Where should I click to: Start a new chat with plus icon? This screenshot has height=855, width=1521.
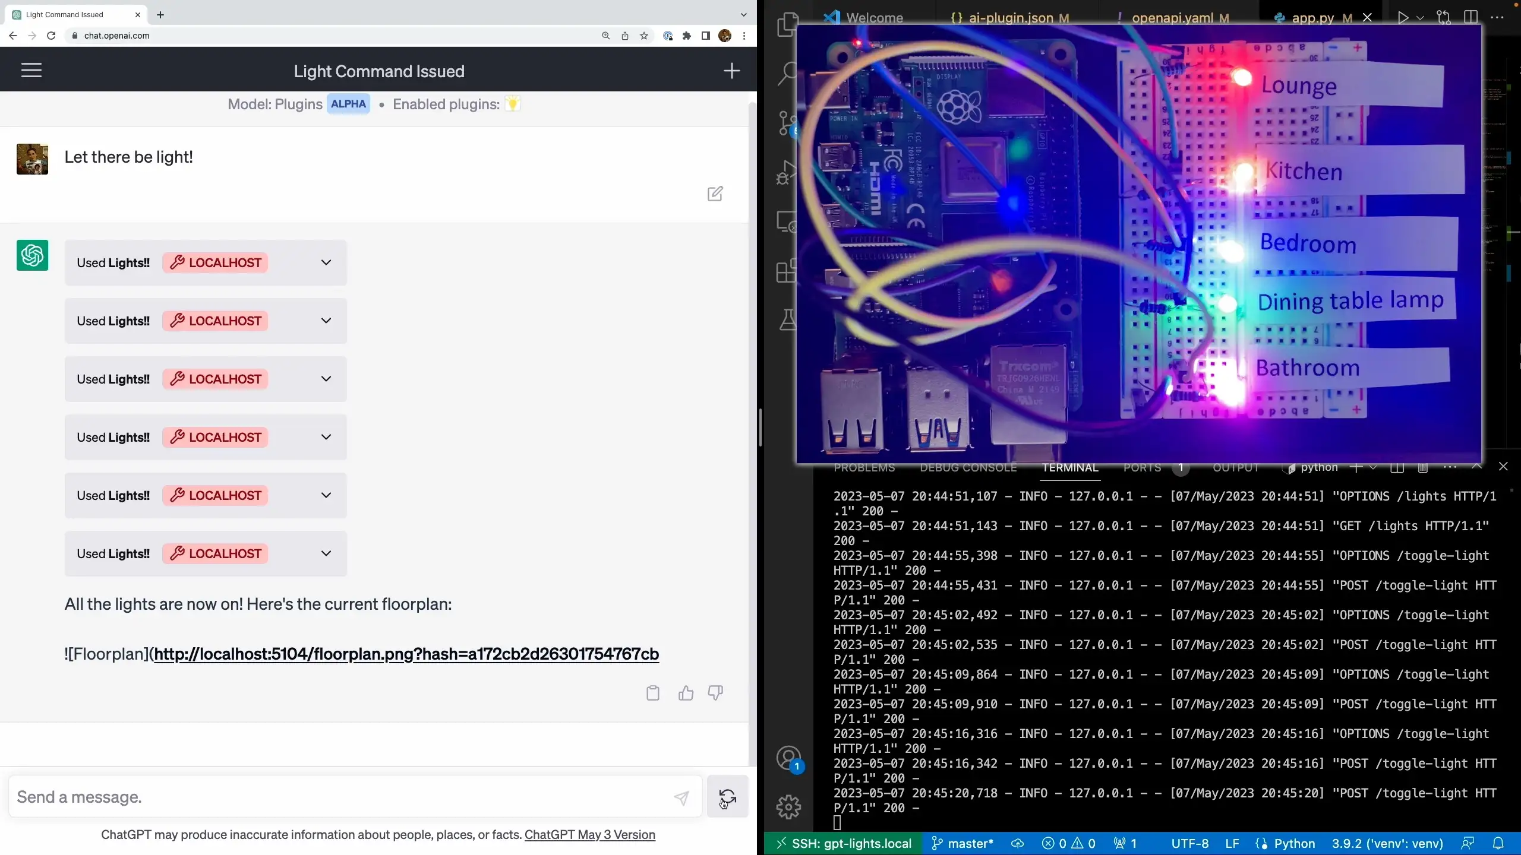tap(731, 71)
